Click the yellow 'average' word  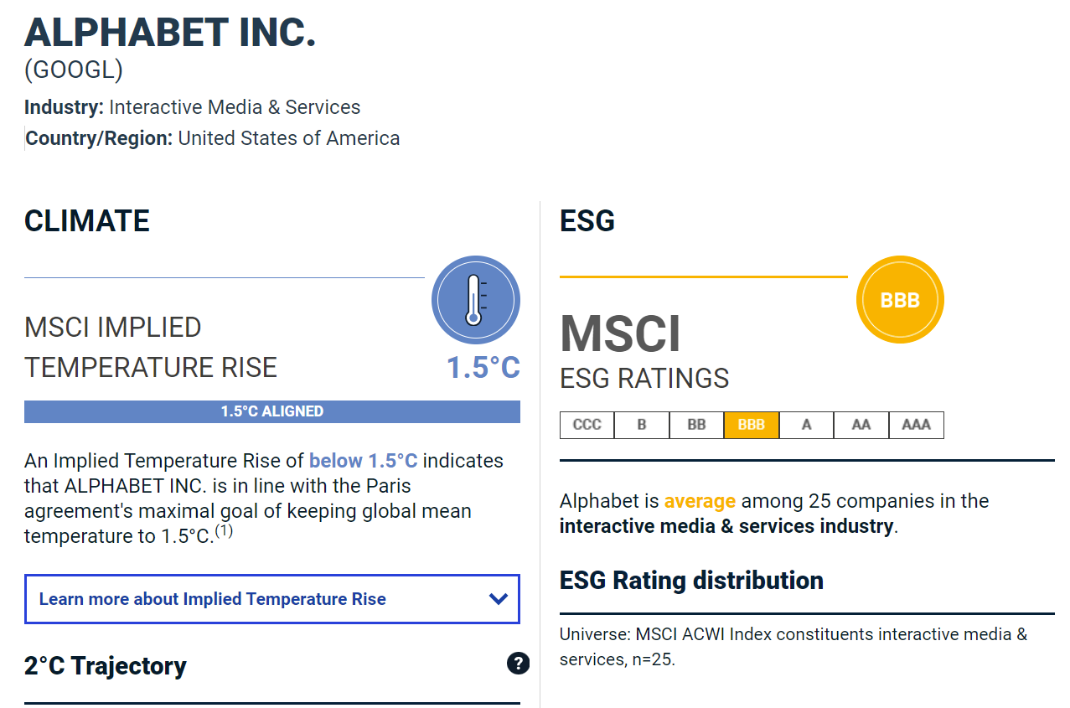(x=700, y=501)
